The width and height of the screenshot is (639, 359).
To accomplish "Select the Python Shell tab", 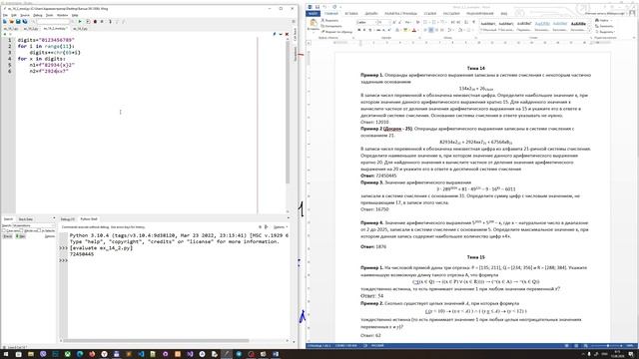I will pyautogui.click(x=89, y=219).
